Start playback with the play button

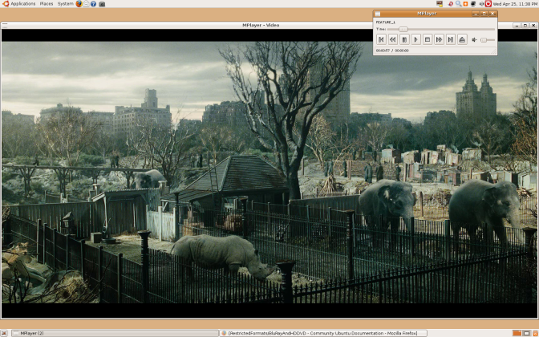pos(416,39)
